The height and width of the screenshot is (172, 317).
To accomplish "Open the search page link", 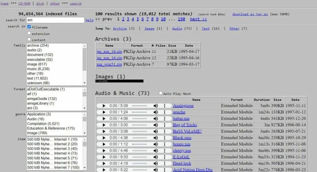I will (x=76, y=4).
